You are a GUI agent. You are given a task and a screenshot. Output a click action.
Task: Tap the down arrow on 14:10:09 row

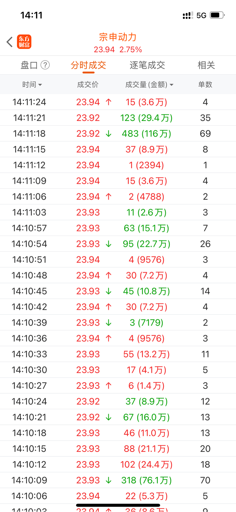point(108,480)
